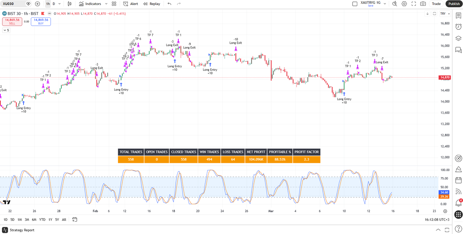Open the pyramid icon in right sidebar
The image size is (463, 234).
tap(458, 169)
